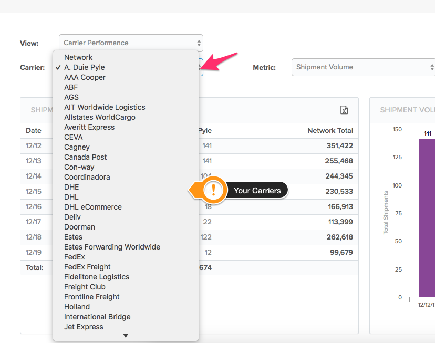
Task: Select CEVA carrier option
Action: [x=126, y=137]
